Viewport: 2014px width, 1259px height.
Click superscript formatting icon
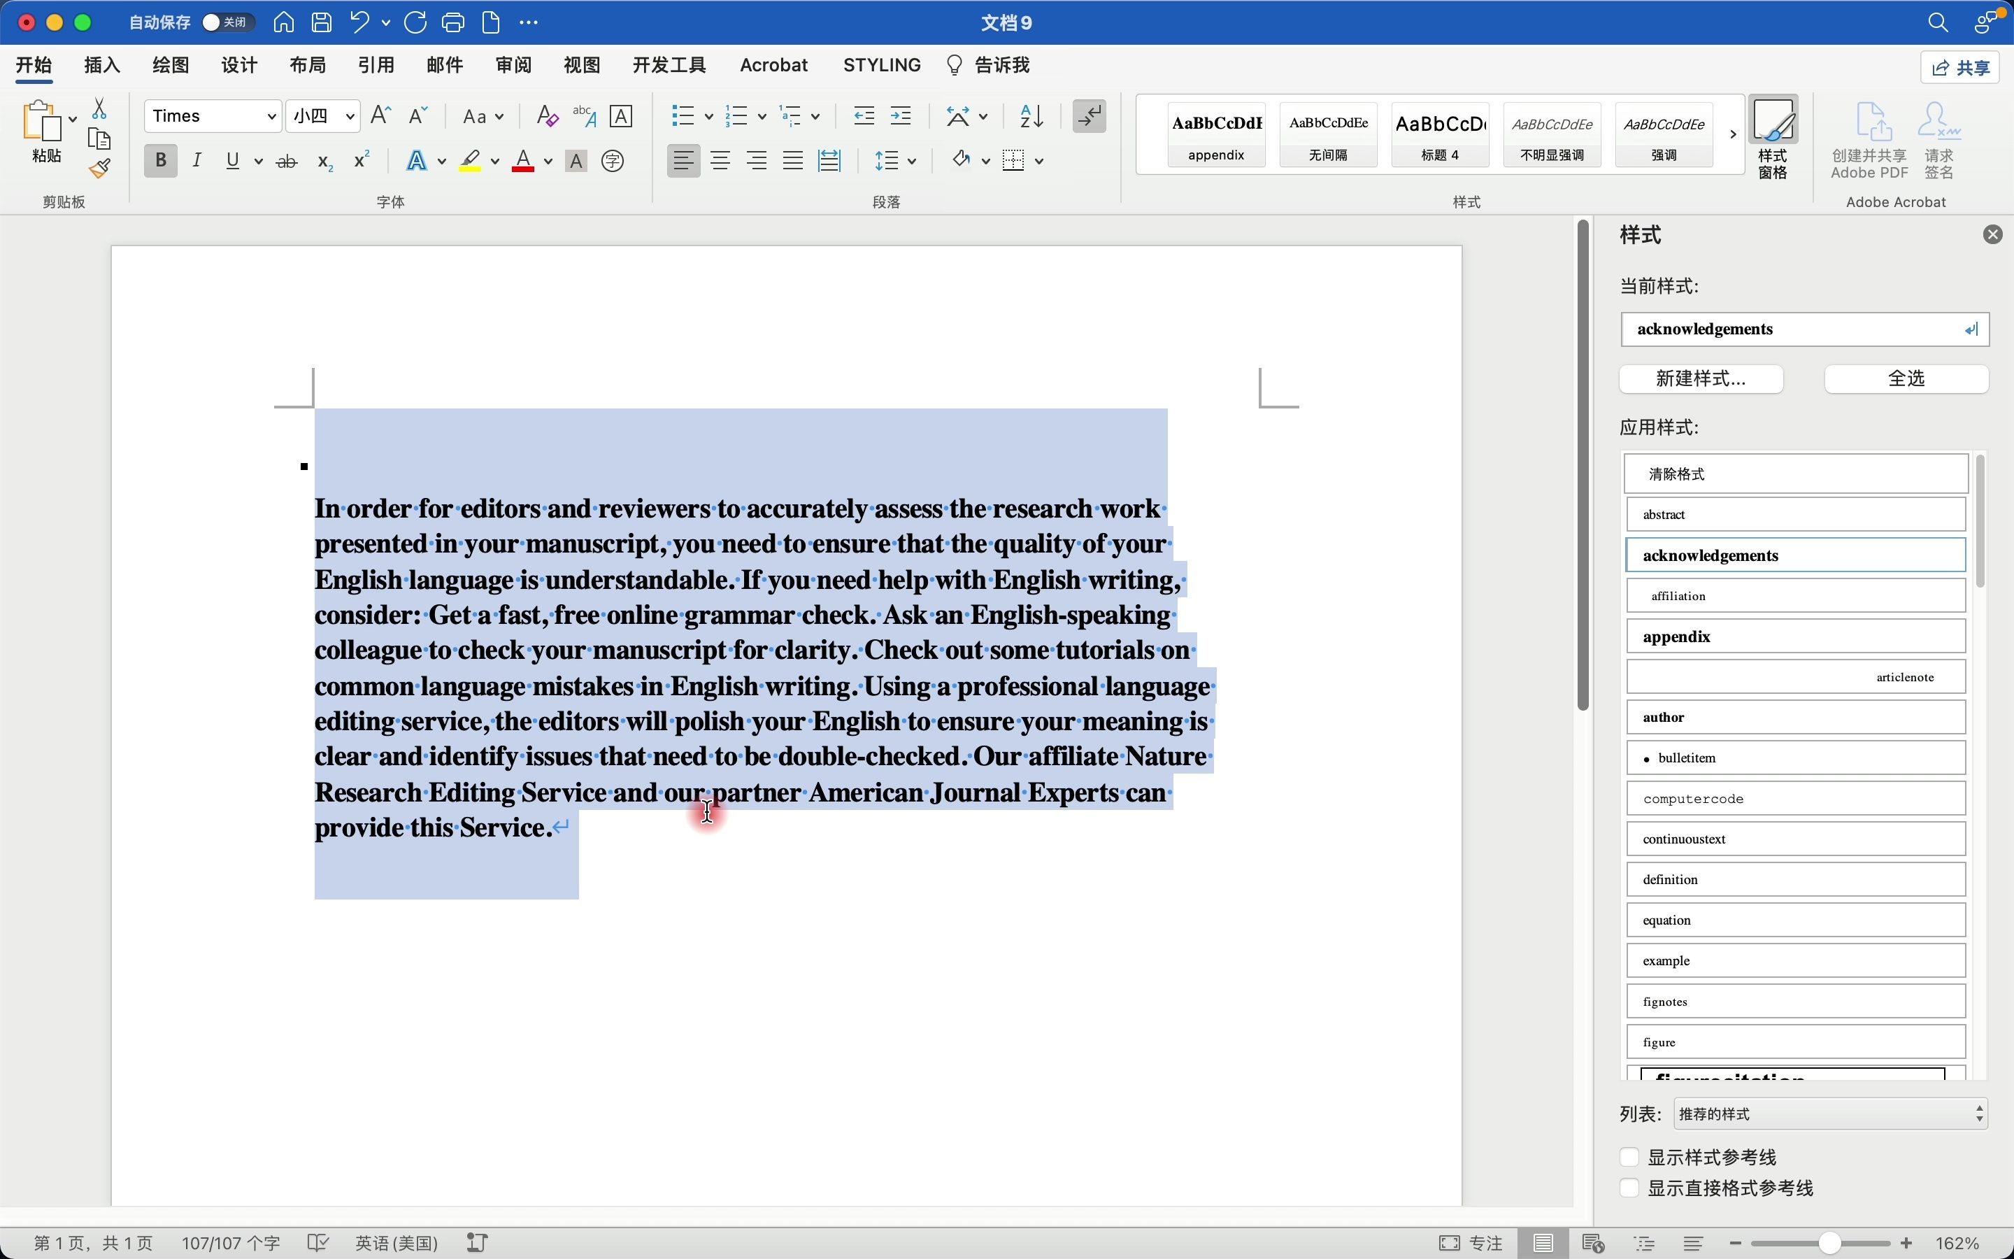click(361, 161)
